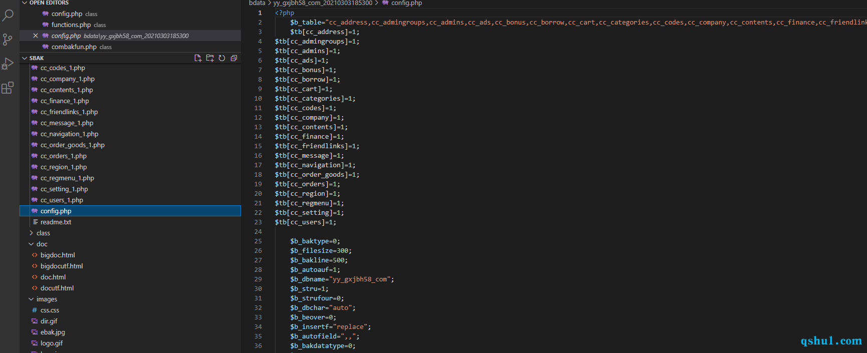Click the $tb[cc_order_goods]=1; line
The height and width of the screenshot is (353, 867).
(317, 174)
